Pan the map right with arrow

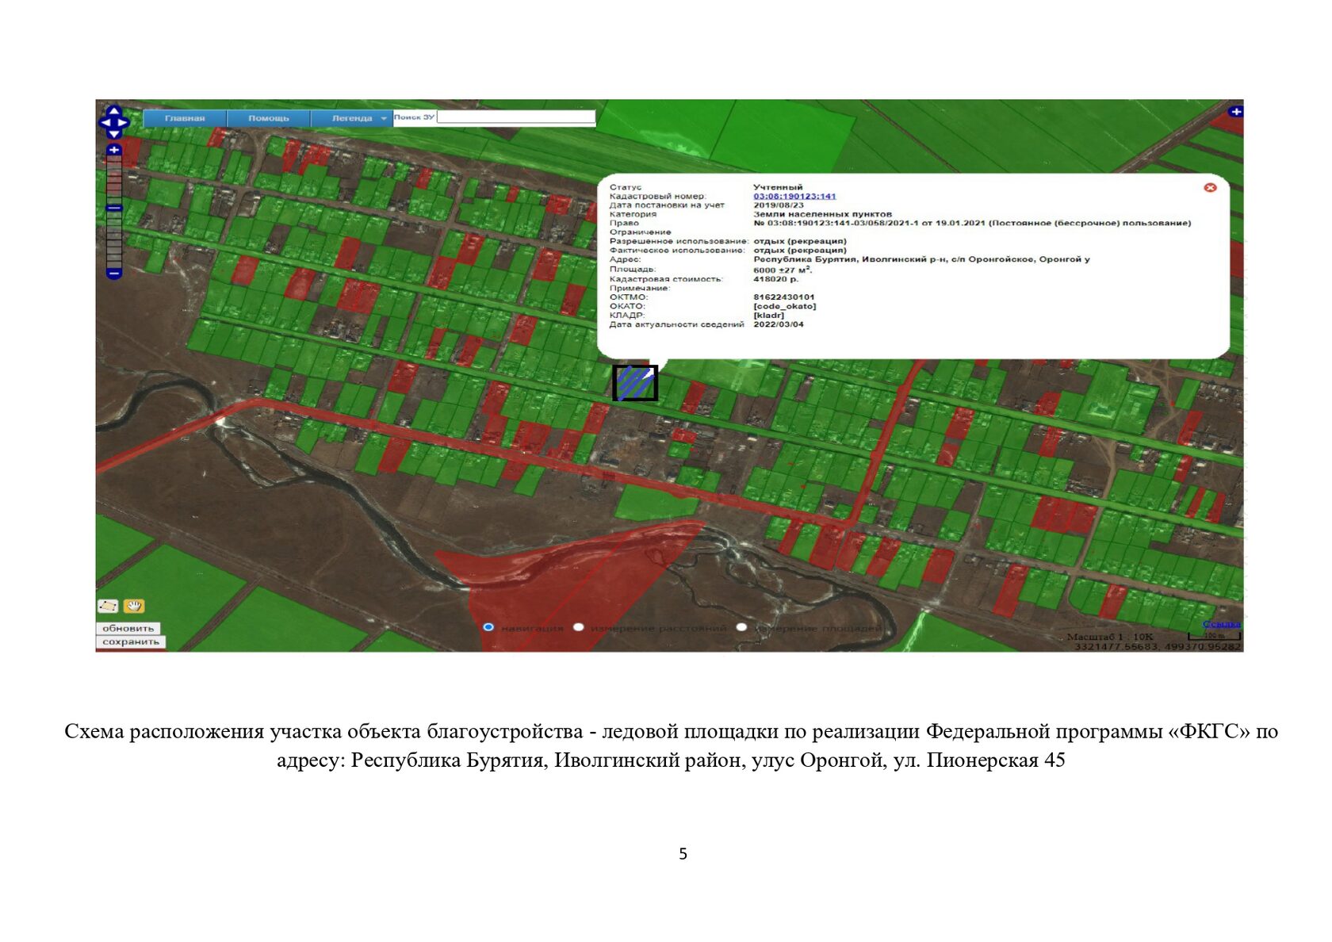pos(123,122)
